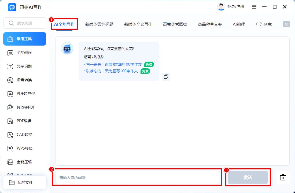295x193 pixels.
Task: Select WPS转换 text in the sidebar
Action: [25, 148]
